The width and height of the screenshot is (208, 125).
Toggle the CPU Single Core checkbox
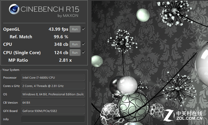pos(84,52)
